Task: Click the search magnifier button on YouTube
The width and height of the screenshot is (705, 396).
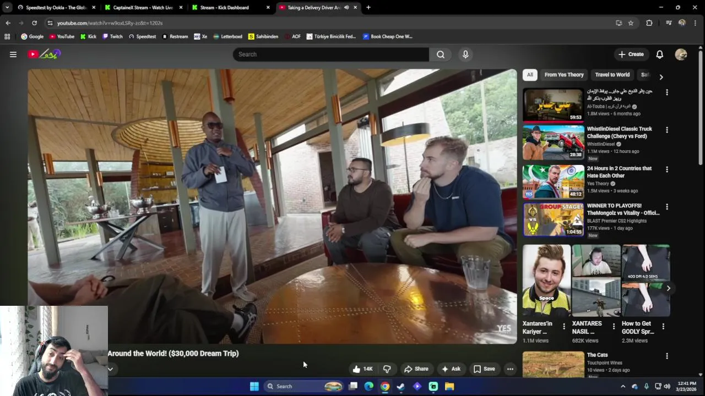Action: (441, 54)
